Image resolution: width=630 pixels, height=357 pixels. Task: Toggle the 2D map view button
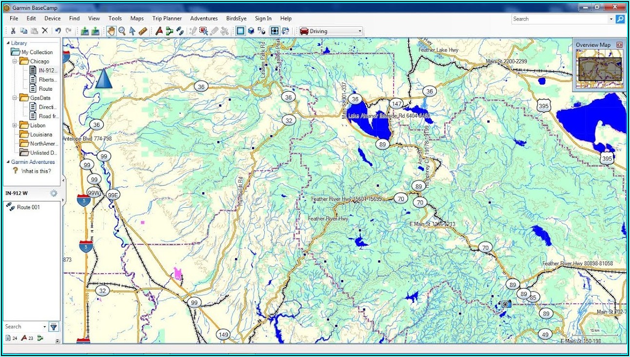tap(240, 31)
